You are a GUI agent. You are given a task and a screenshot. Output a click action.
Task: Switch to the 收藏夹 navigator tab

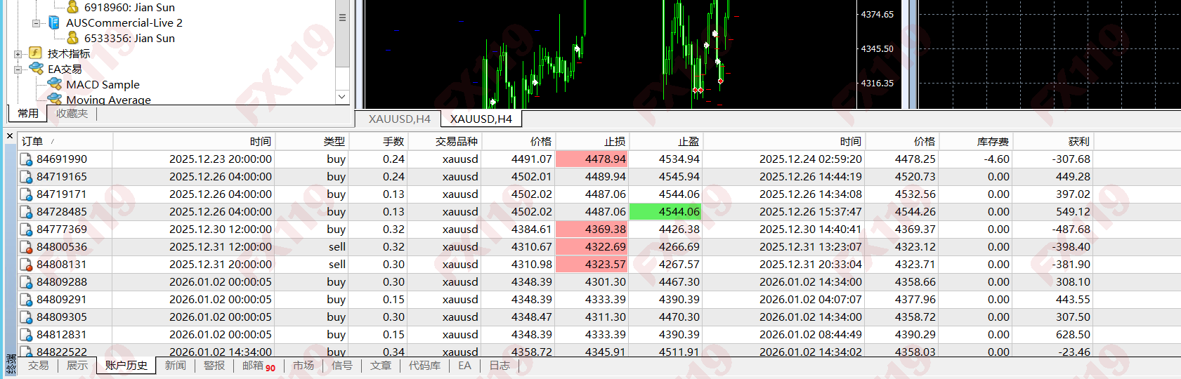tap(72, 114)
